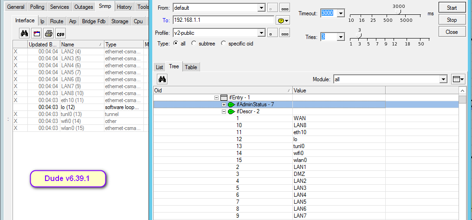The width and height of the screenshot is (472, 220).
Task: Click the Timeout slider handle
Action: [x=398, y=12]
